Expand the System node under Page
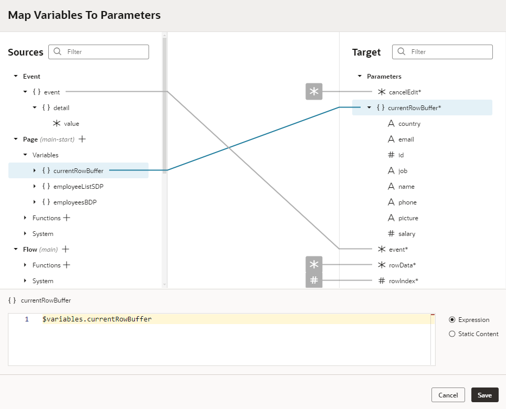The width and height of the screenshot is (506, 409). click(x=25, y=233)
